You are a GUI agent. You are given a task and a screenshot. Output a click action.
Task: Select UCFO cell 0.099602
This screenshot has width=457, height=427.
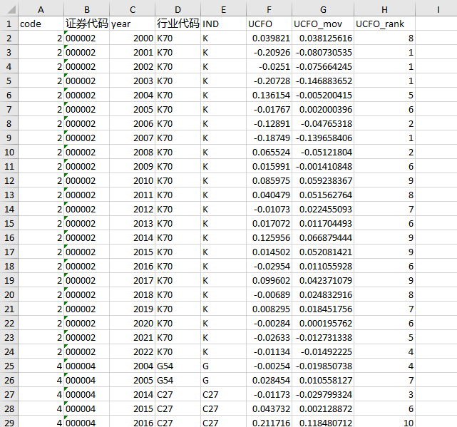coord(269,280)
